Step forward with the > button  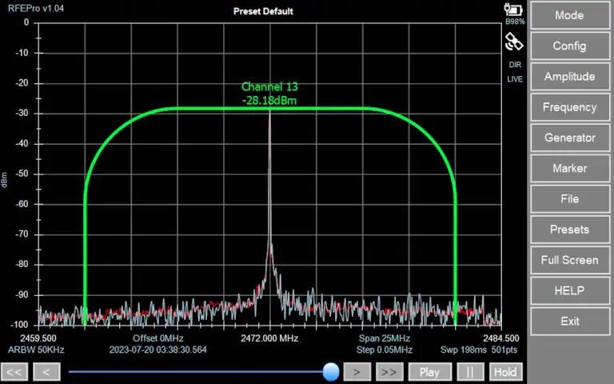pyautogui.click(x=358, y=372)
